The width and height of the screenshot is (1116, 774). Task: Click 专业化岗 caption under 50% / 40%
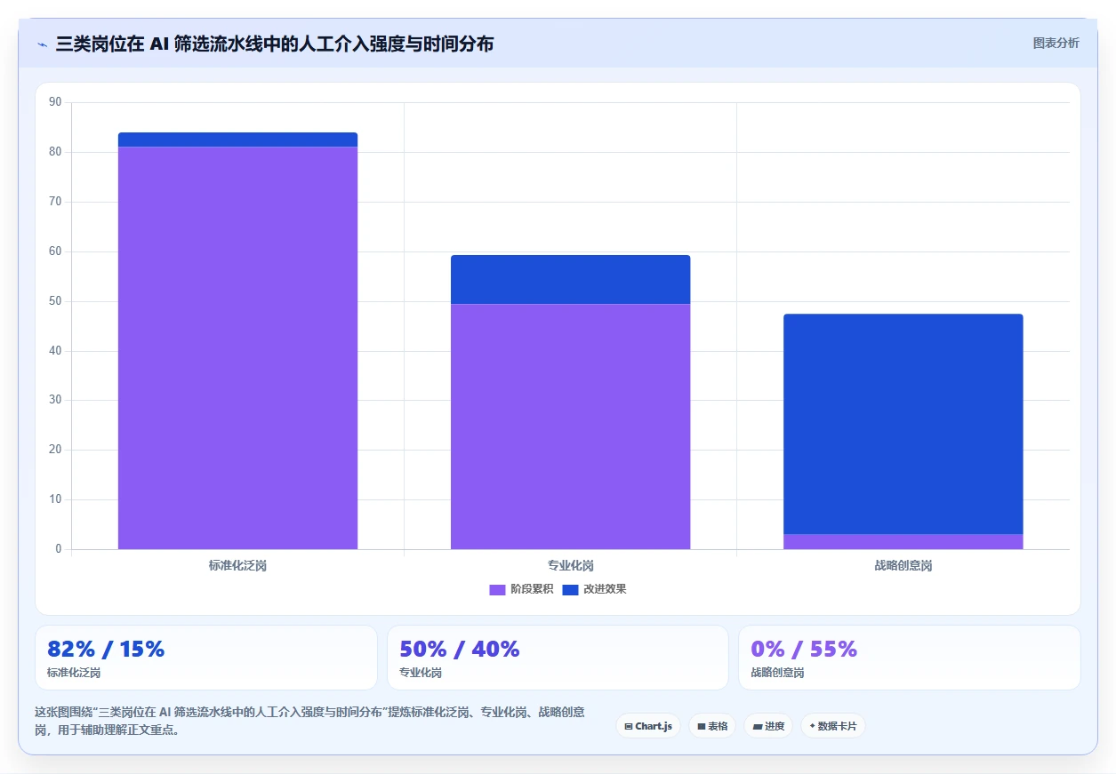pos(421,673)
